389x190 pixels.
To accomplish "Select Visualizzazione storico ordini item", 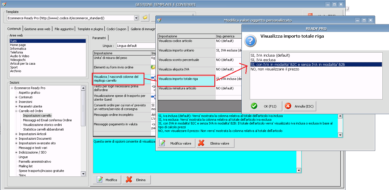I will coord(42,125).
